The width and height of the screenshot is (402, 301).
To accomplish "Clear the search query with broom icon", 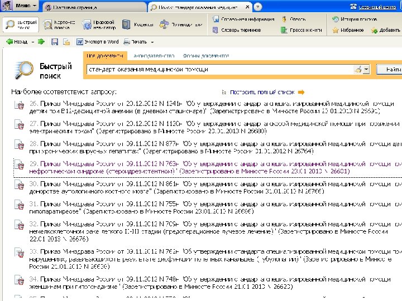I will (358, 69).
